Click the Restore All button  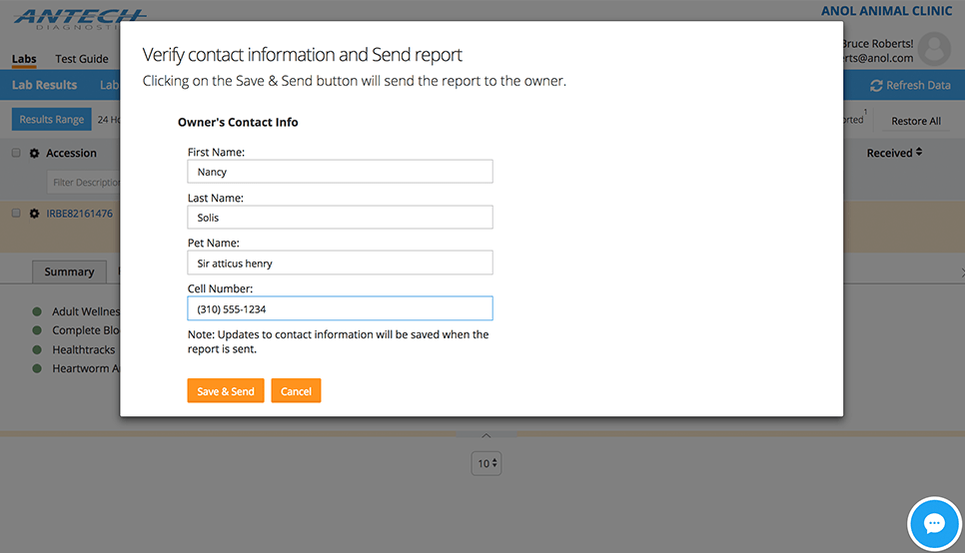click(x=915, y=121)
